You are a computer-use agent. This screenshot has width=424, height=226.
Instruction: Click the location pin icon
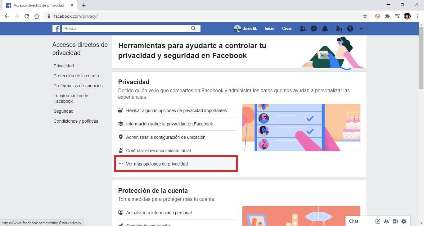pos(121,137)
